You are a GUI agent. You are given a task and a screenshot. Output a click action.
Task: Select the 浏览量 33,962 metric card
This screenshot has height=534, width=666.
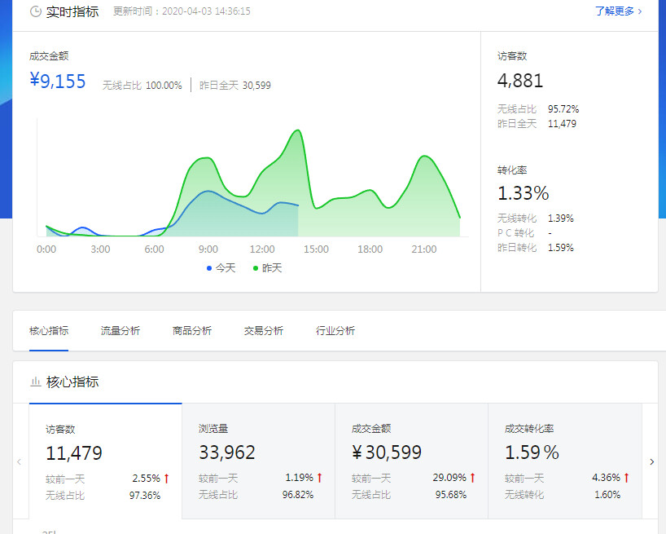tap(258, 461)
